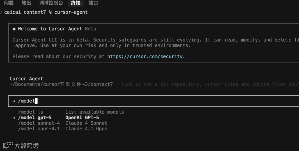Switch to the 调试控制台 tab

51,3
